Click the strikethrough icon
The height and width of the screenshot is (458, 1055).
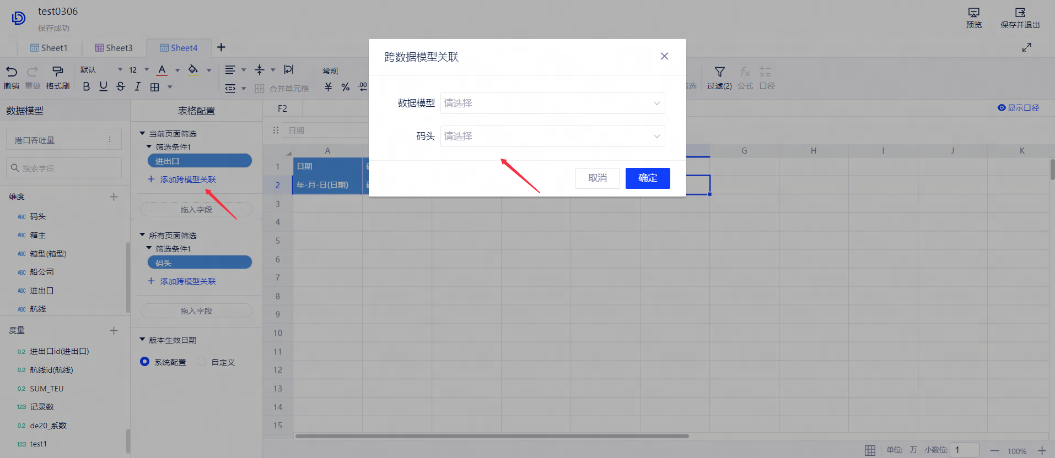(x=121, y=87)
